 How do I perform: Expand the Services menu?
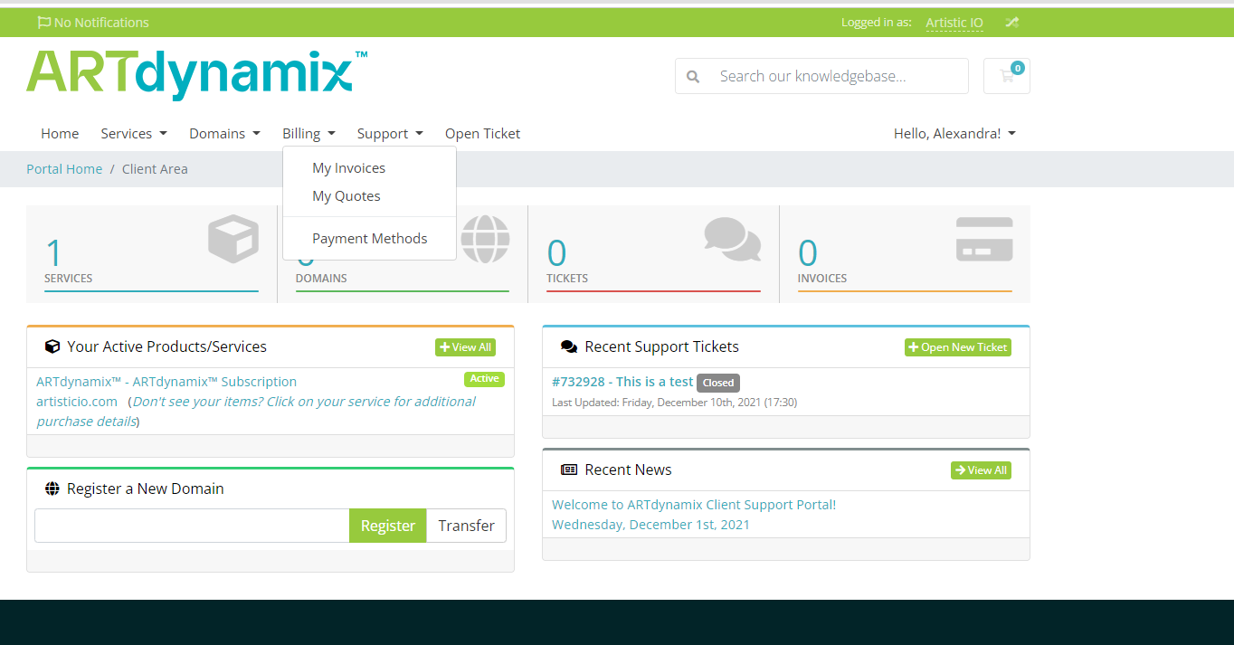click(134, 134)
